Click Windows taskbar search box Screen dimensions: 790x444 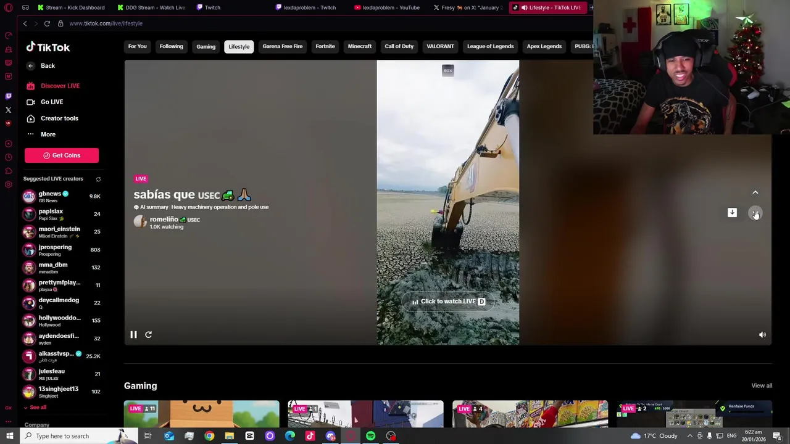(x=80, y=436)
